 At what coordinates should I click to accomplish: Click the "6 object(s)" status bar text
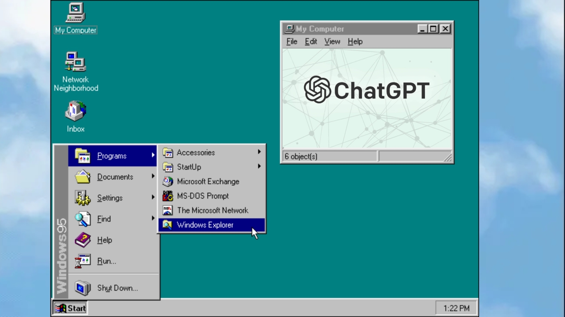pyautogui.click(x=301, y=156)
